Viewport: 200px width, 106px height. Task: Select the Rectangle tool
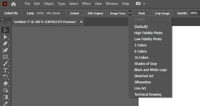5,57
